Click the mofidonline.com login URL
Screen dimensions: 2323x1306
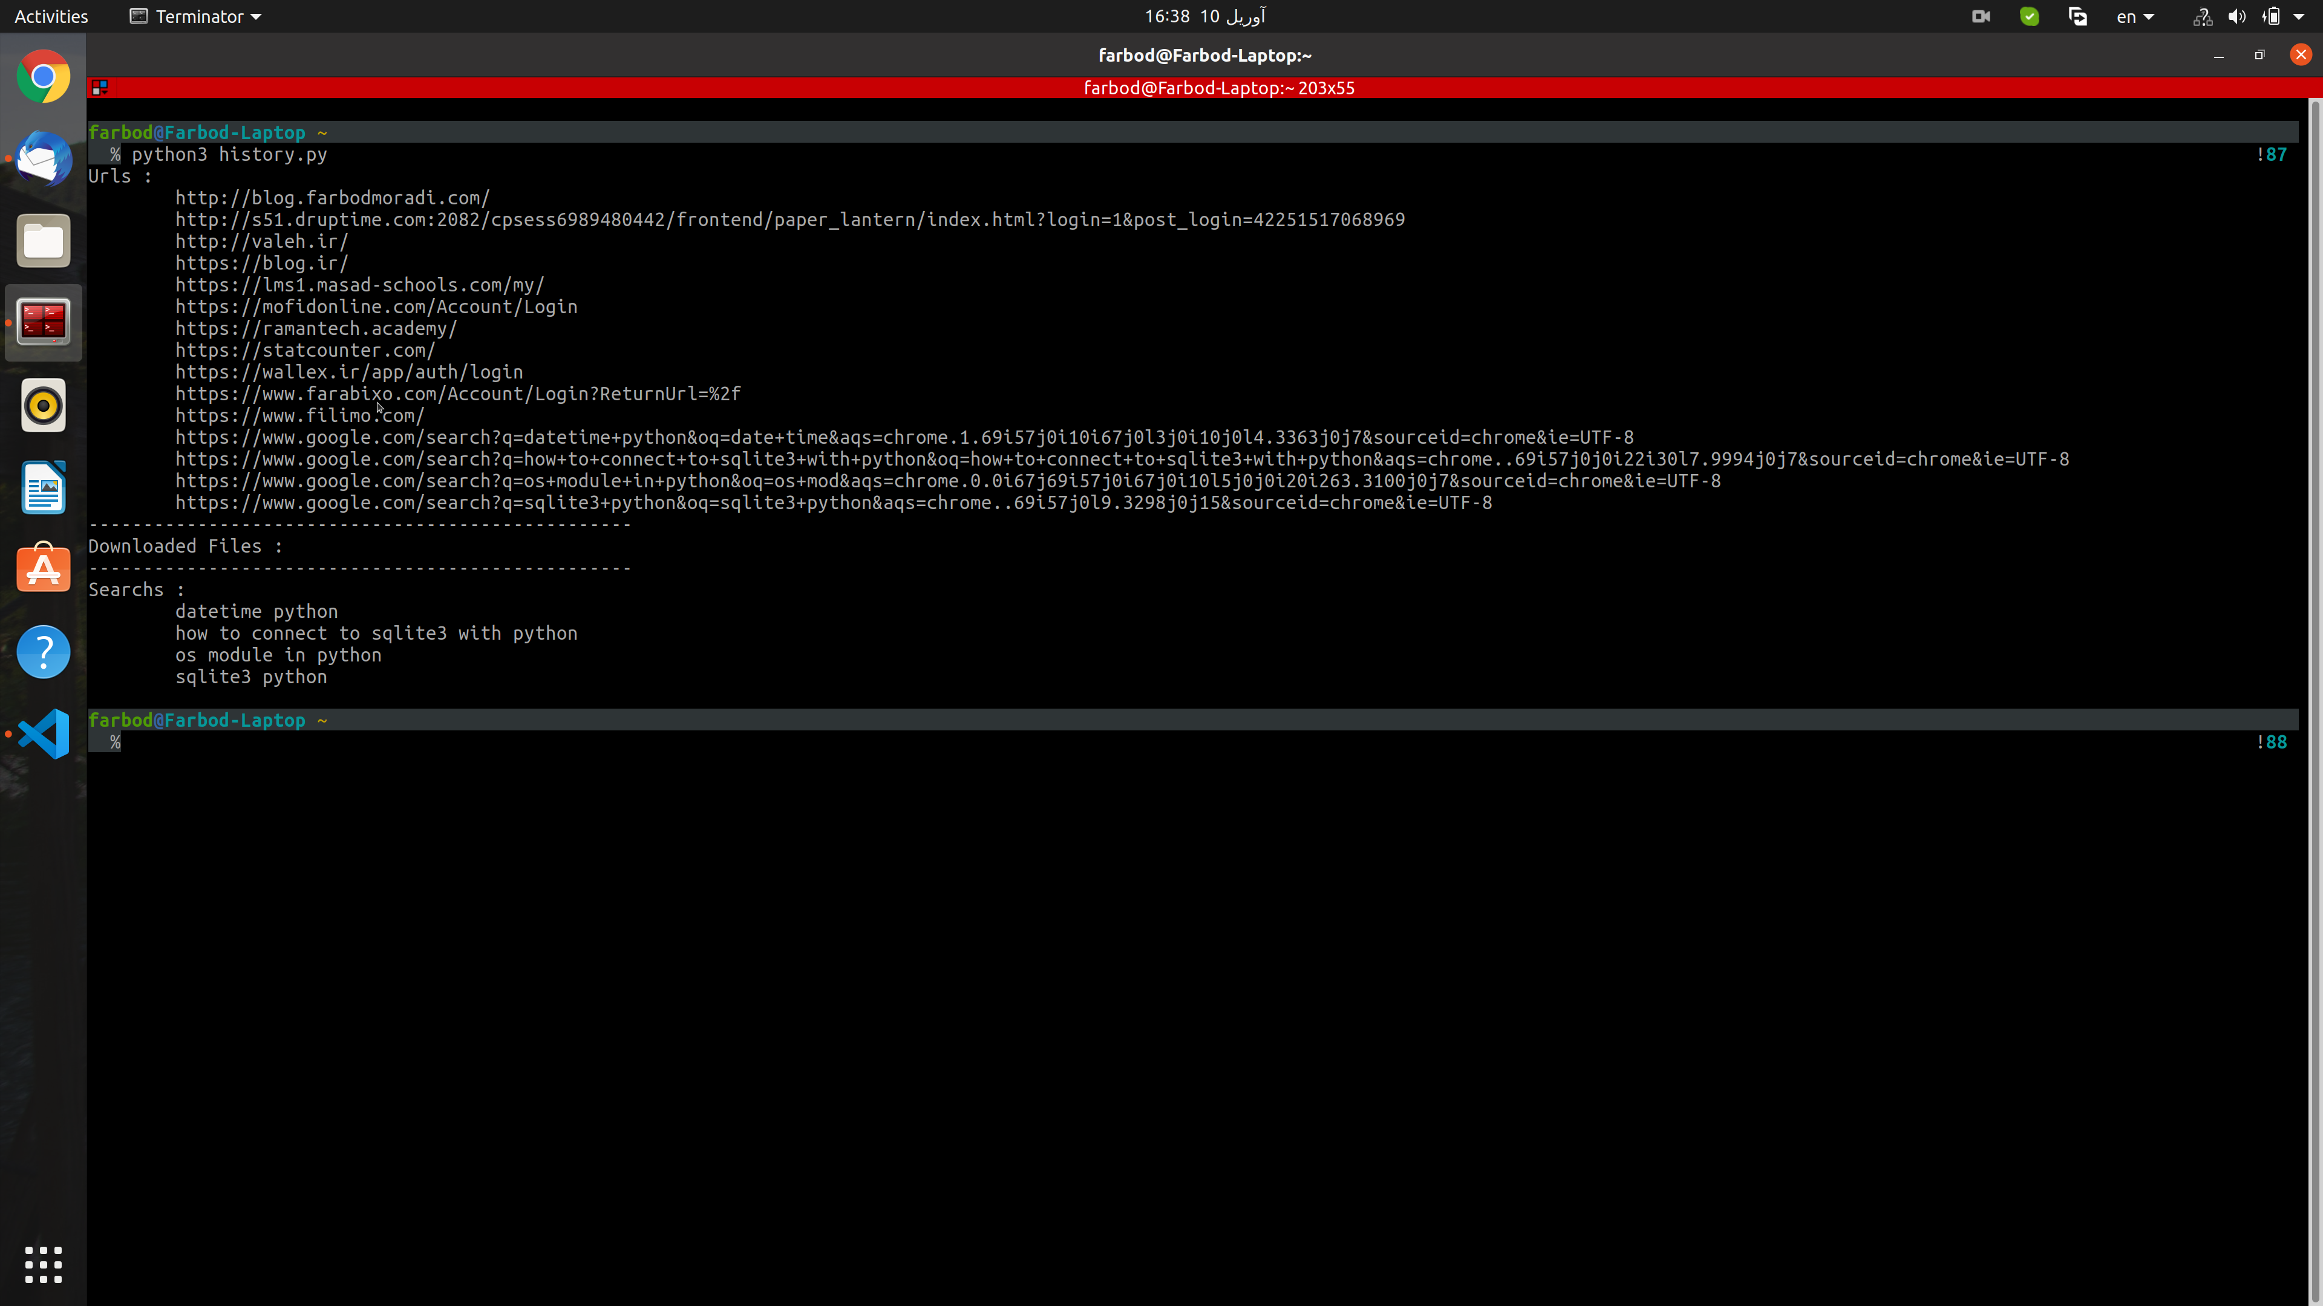click(376, 307)
